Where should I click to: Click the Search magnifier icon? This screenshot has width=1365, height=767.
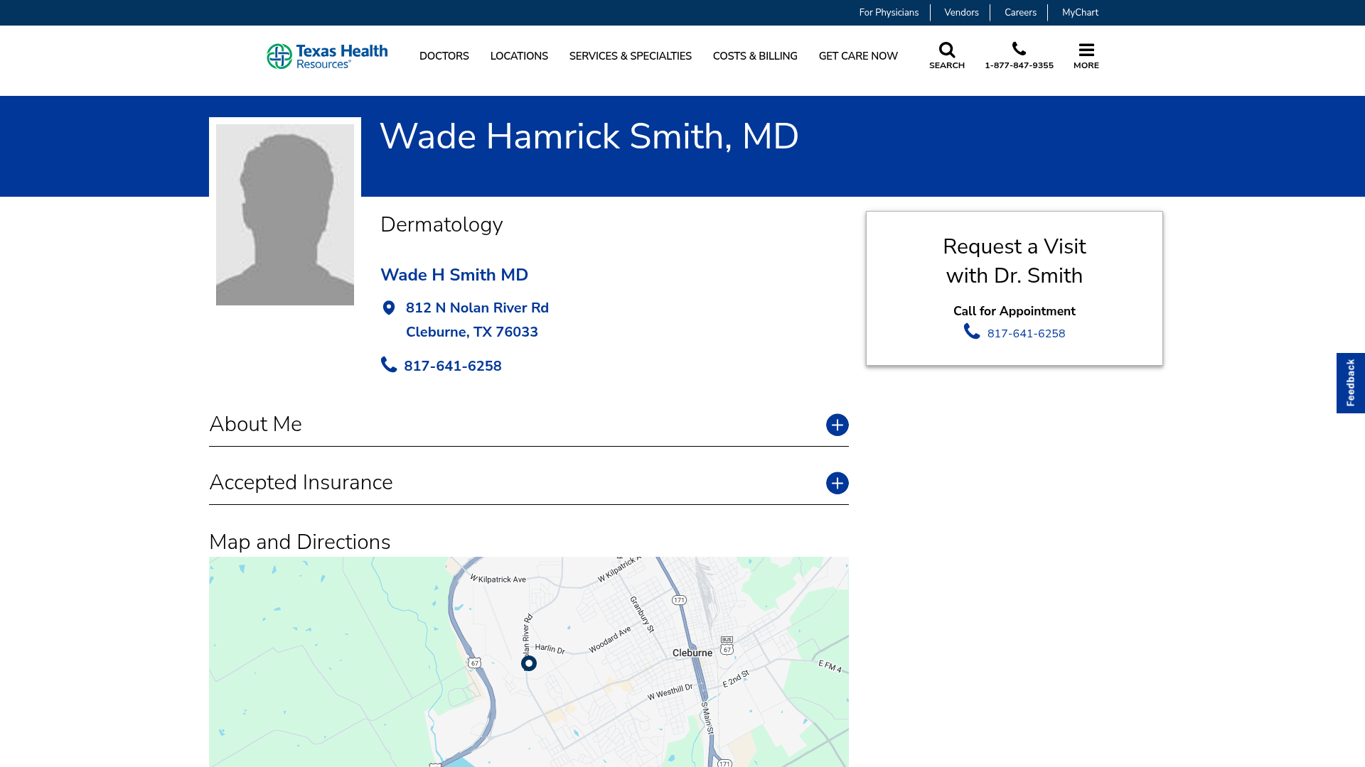click(x=947, y=50)
